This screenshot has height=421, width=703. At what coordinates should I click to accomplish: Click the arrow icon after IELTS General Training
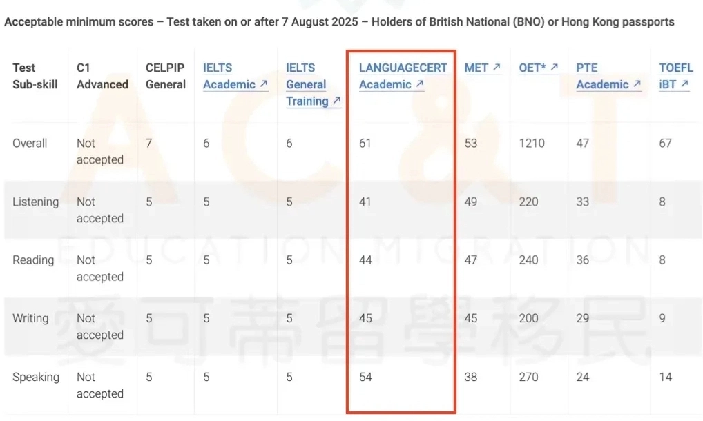336,101
